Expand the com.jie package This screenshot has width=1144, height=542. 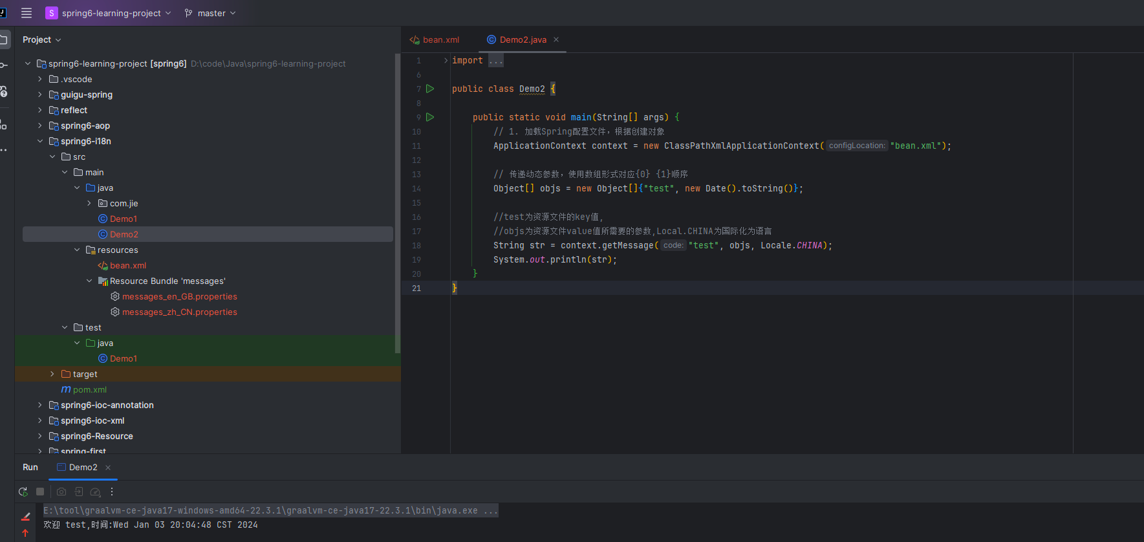[89, 203]
